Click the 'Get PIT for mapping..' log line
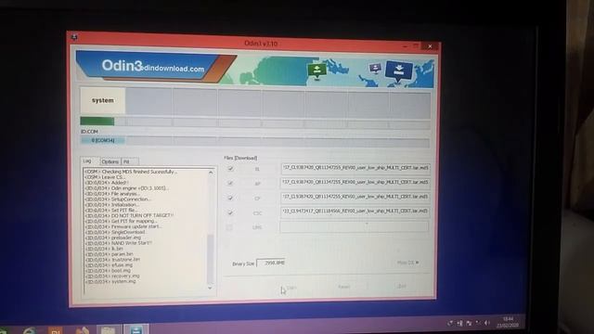This screenshot has width=594, height=334. (121, 221)
